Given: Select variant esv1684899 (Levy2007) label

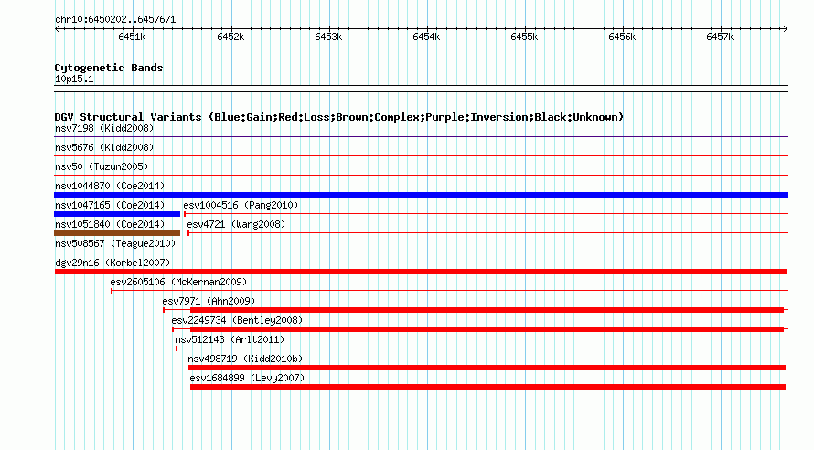Looking at the screenshot, I should coord(247,378).
